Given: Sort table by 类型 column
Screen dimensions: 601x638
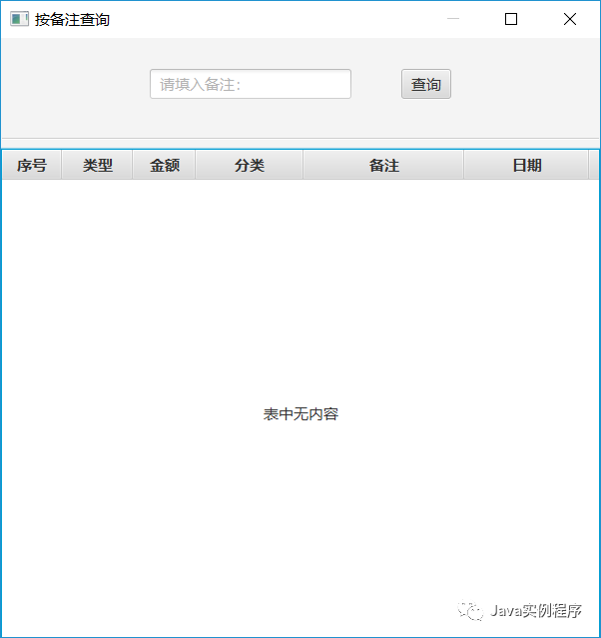Looking at the screenshot, I should click(97, 166).
